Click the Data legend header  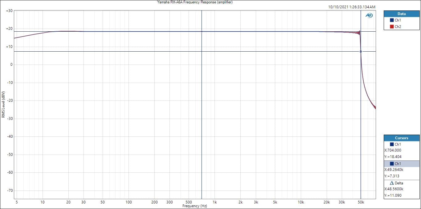(401, 14)
